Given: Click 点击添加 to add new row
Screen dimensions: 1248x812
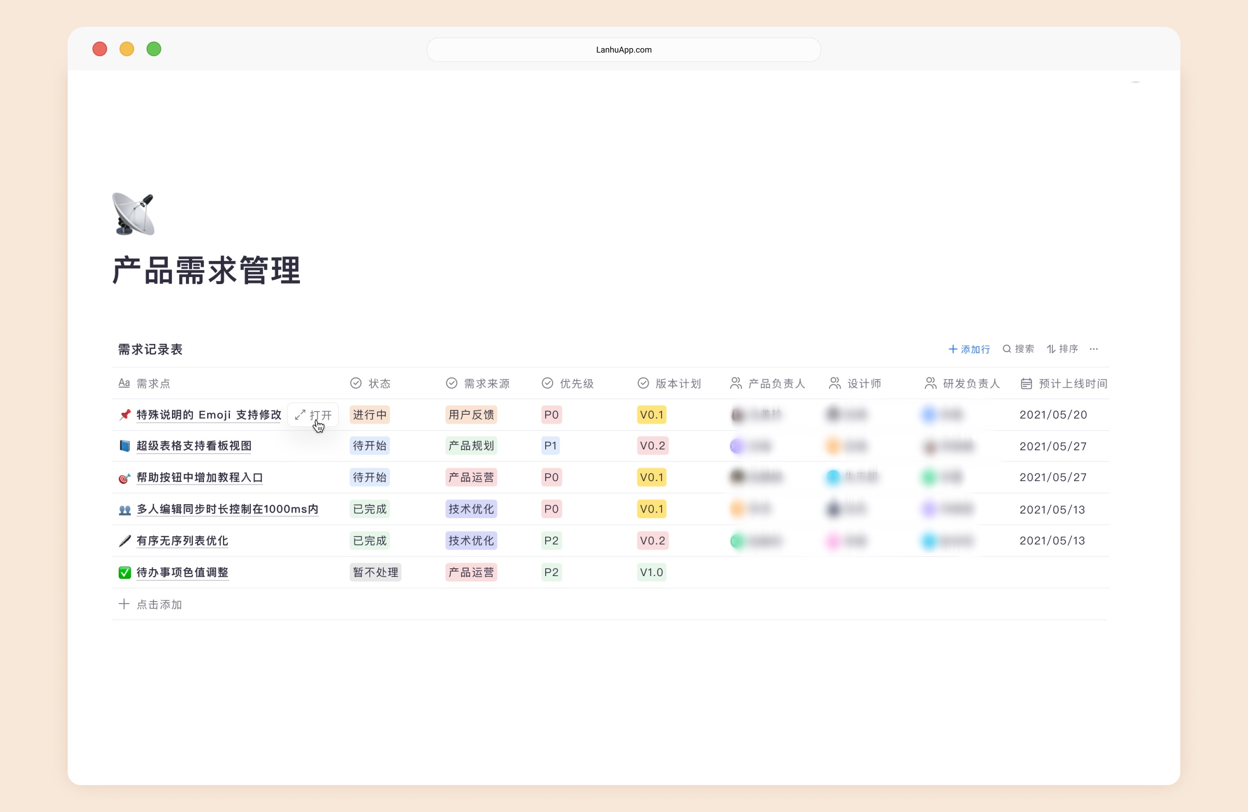Looking at the screenshot, I should [x=159, y=604].
